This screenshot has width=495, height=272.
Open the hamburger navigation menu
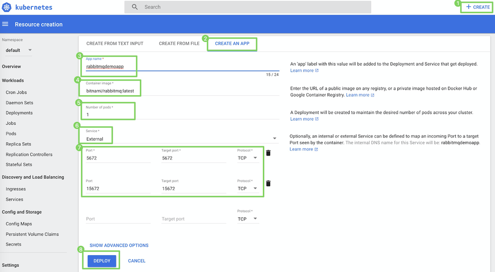pos(5,24)
